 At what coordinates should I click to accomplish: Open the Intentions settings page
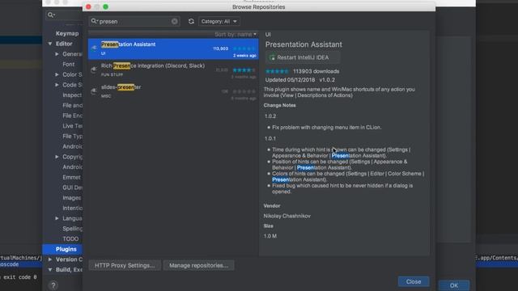[x=72, y=209]
